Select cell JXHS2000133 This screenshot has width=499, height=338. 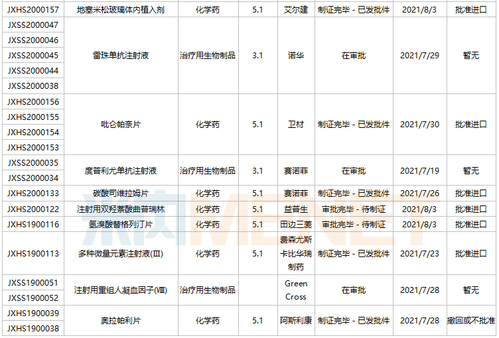click(33, 194)
